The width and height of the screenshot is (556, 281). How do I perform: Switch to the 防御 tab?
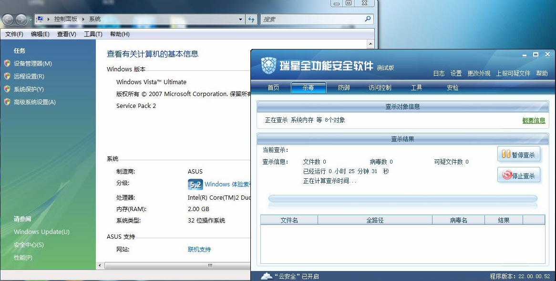(x=344, y=87)
